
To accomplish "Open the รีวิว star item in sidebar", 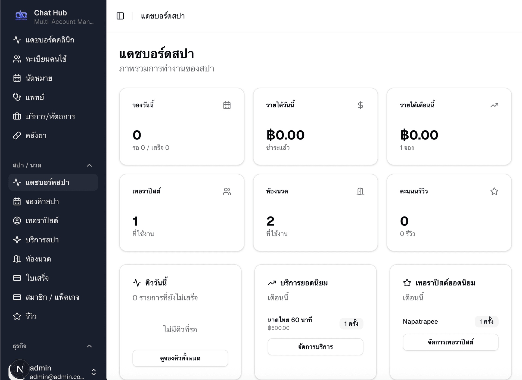I will [x=17, y=316].
